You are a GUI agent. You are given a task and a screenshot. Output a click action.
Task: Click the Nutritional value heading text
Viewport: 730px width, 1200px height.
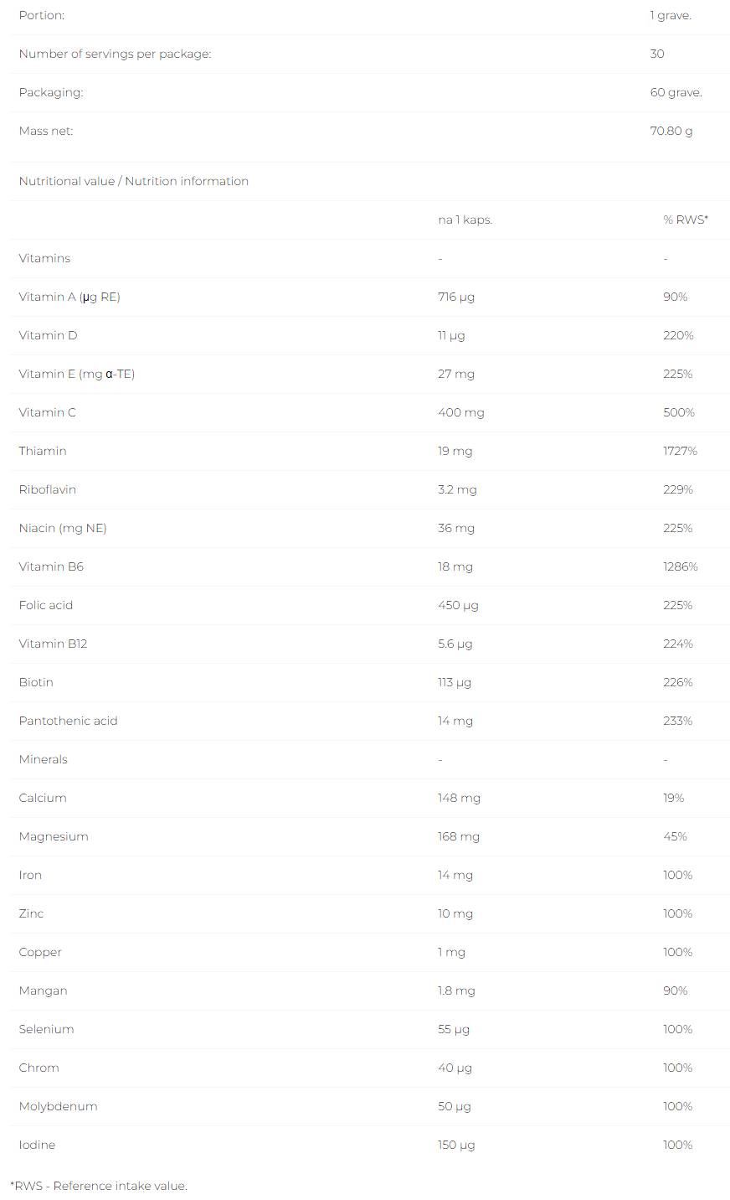click(133, 181)
